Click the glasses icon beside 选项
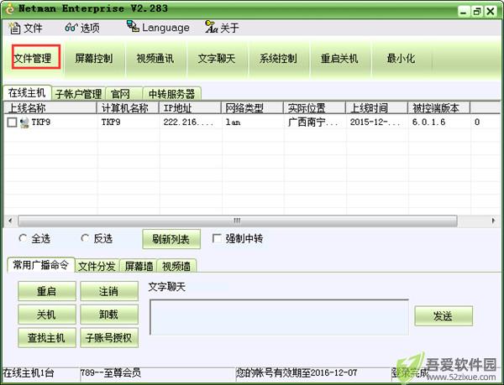This screenshot has width=504, height=385. point(71,28)
